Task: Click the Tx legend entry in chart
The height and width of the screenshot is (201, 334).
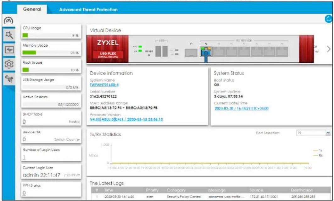Action: click(317, 150)
